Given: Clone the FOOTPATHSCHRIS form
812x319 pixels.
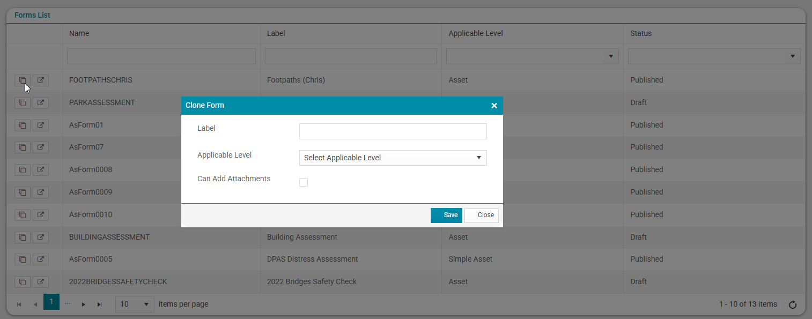Looking at the screenshot, I should point(23,80).
